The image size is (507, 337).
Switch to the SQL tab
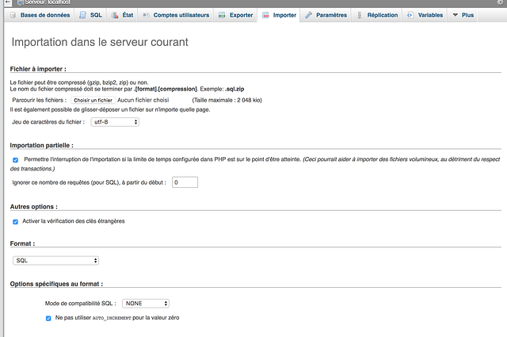click(x=90, y=15)
